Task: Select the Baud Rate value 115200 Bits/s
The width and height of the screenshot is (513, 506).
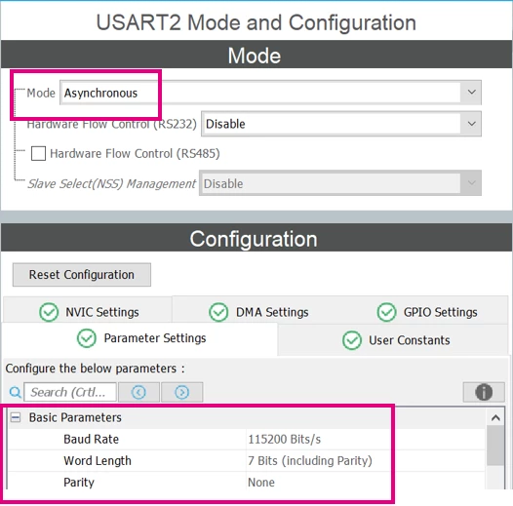Action: tap(285, 439)
